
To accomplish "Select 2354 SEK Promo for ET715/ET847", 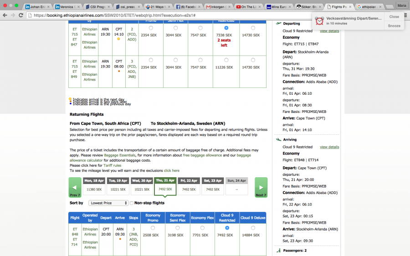I will [151, 28].
